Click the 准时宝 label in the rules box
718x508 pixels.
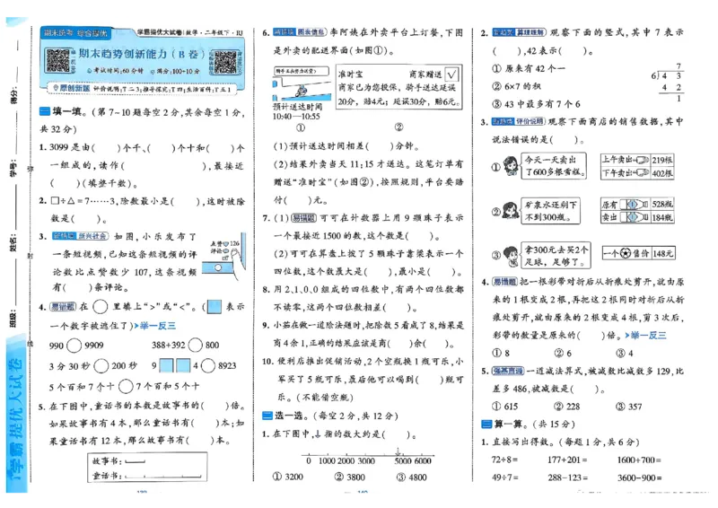[x=350, y=74]
